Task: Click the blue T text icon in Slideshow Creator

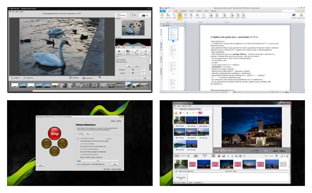Action: tap(276, 156)
